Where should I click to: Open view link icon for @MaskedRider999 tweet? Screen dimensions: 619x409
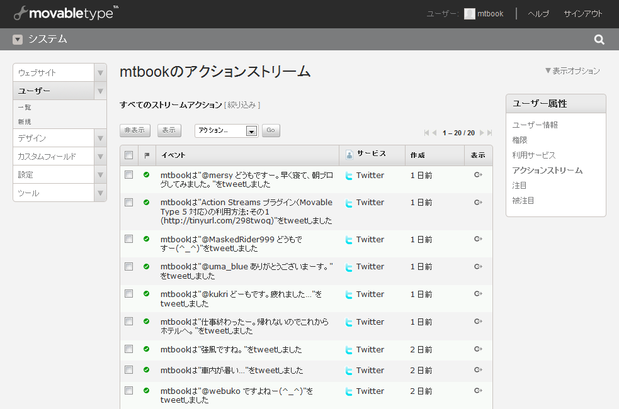tap(478, 239)
